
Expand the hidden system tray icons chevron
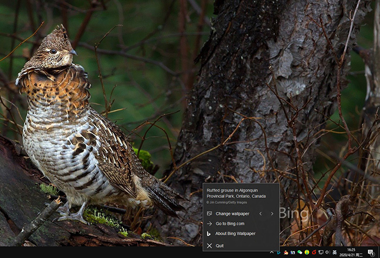(271, 253)
